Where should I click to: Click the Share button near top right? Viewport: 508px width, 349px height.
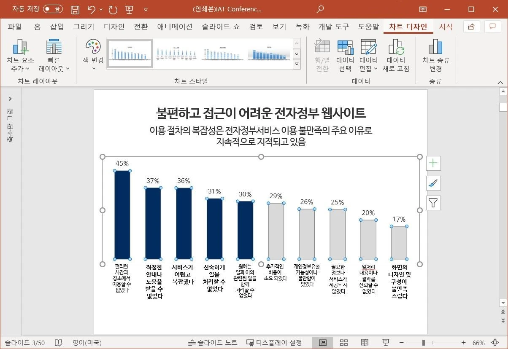coord(471,27)
